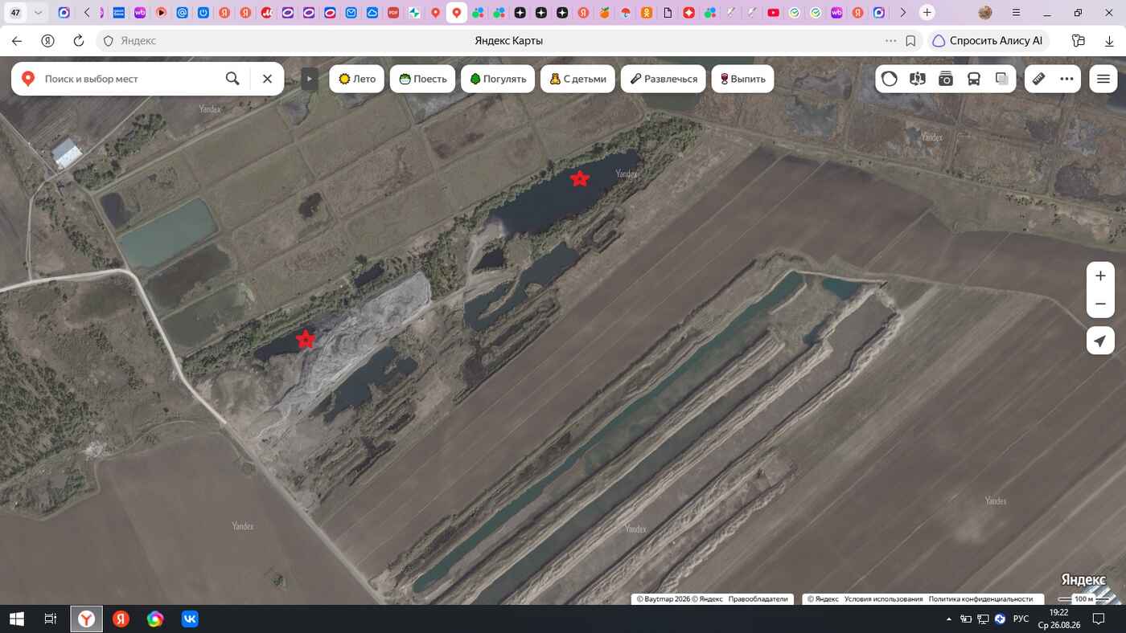Show public transport via bus icon
Viewport: 1126px width, 633px height.
pyautogui.click(x=974, y=79)
